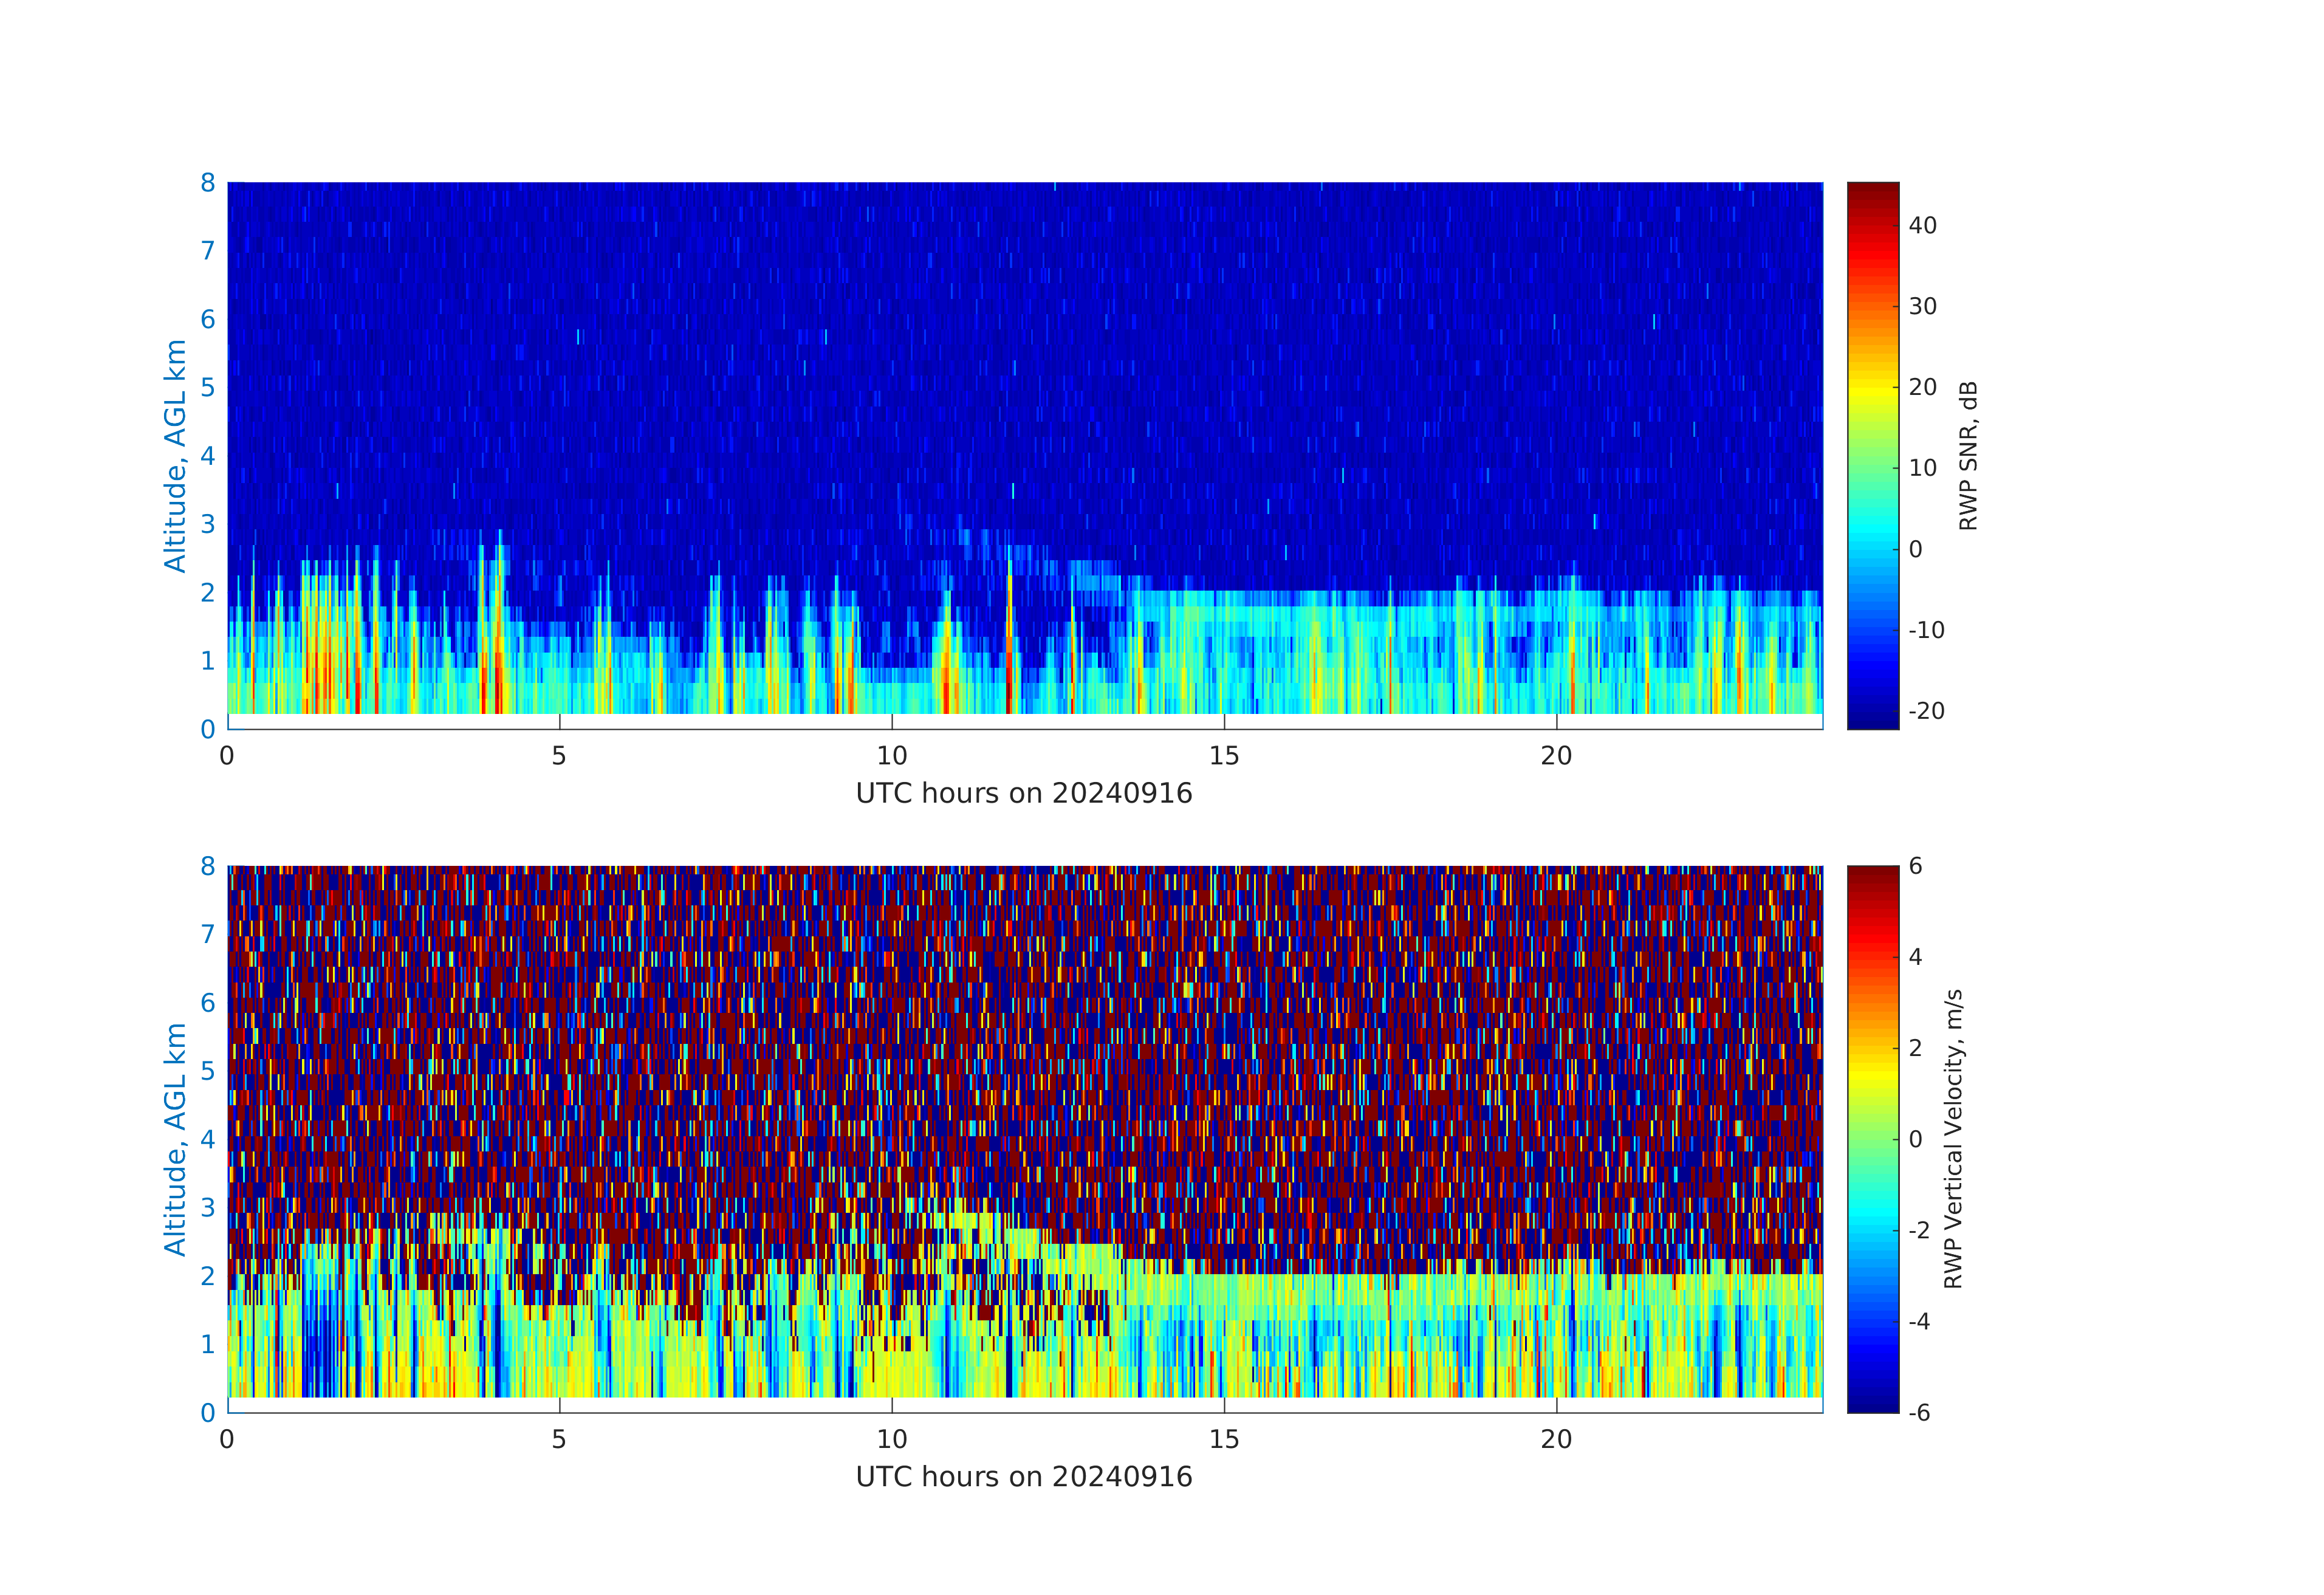Click the RWP Vertical Velocity colorbar
Viewport: 2324px width, 1595px height.
1872,1139
